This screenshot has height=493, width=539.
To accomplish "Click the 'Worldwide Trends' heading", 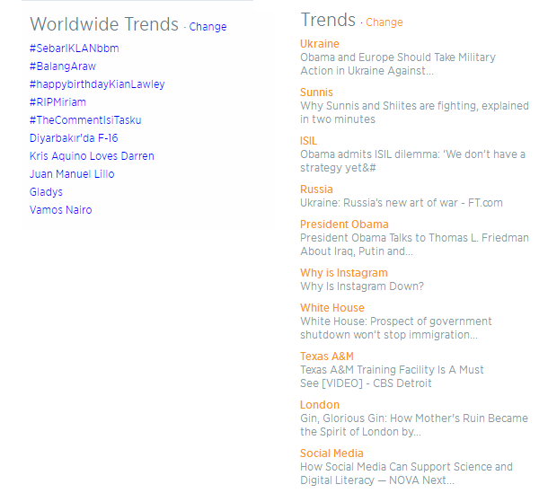I will [x=104, y=24].
